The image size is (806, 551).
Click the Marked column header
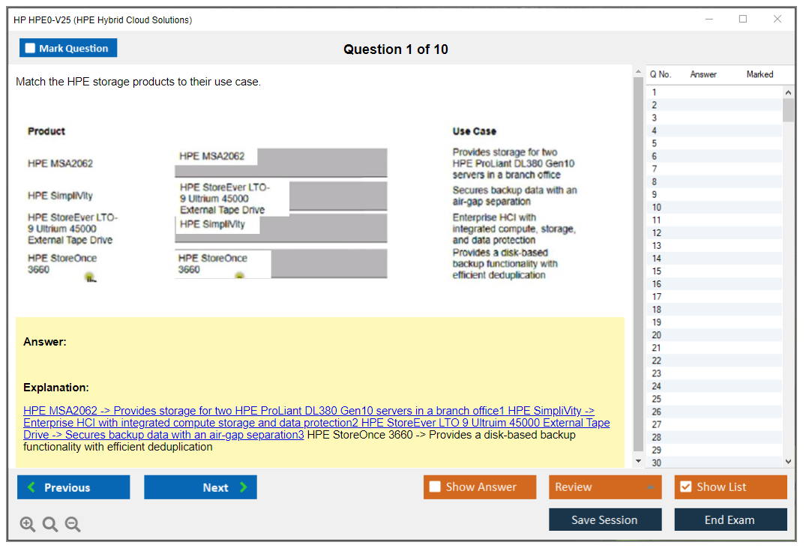point(760,74)
